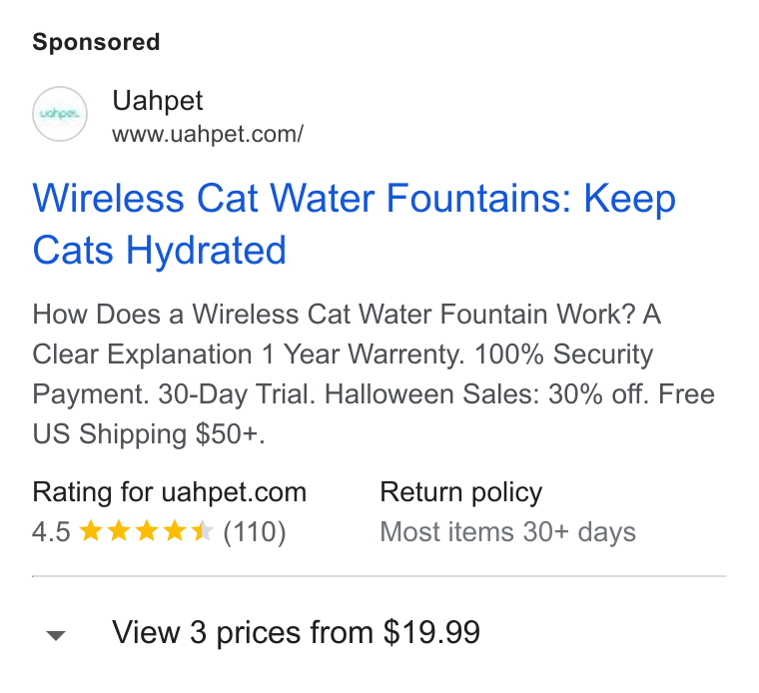Open the (110) reviews count
Image resolution: width=759 pixels, height=693 pixels.
(x=255, y=532)
